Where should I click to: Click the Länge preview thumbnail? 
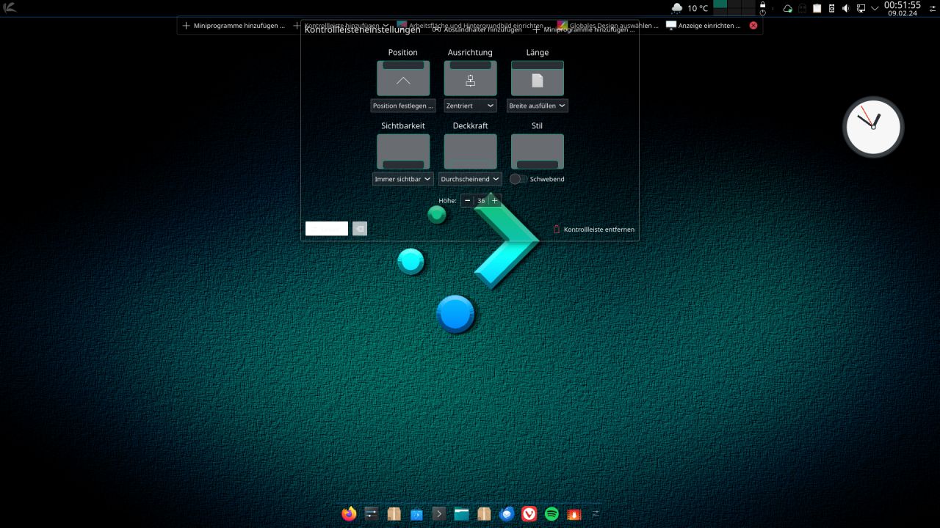(x=538, y=78)
